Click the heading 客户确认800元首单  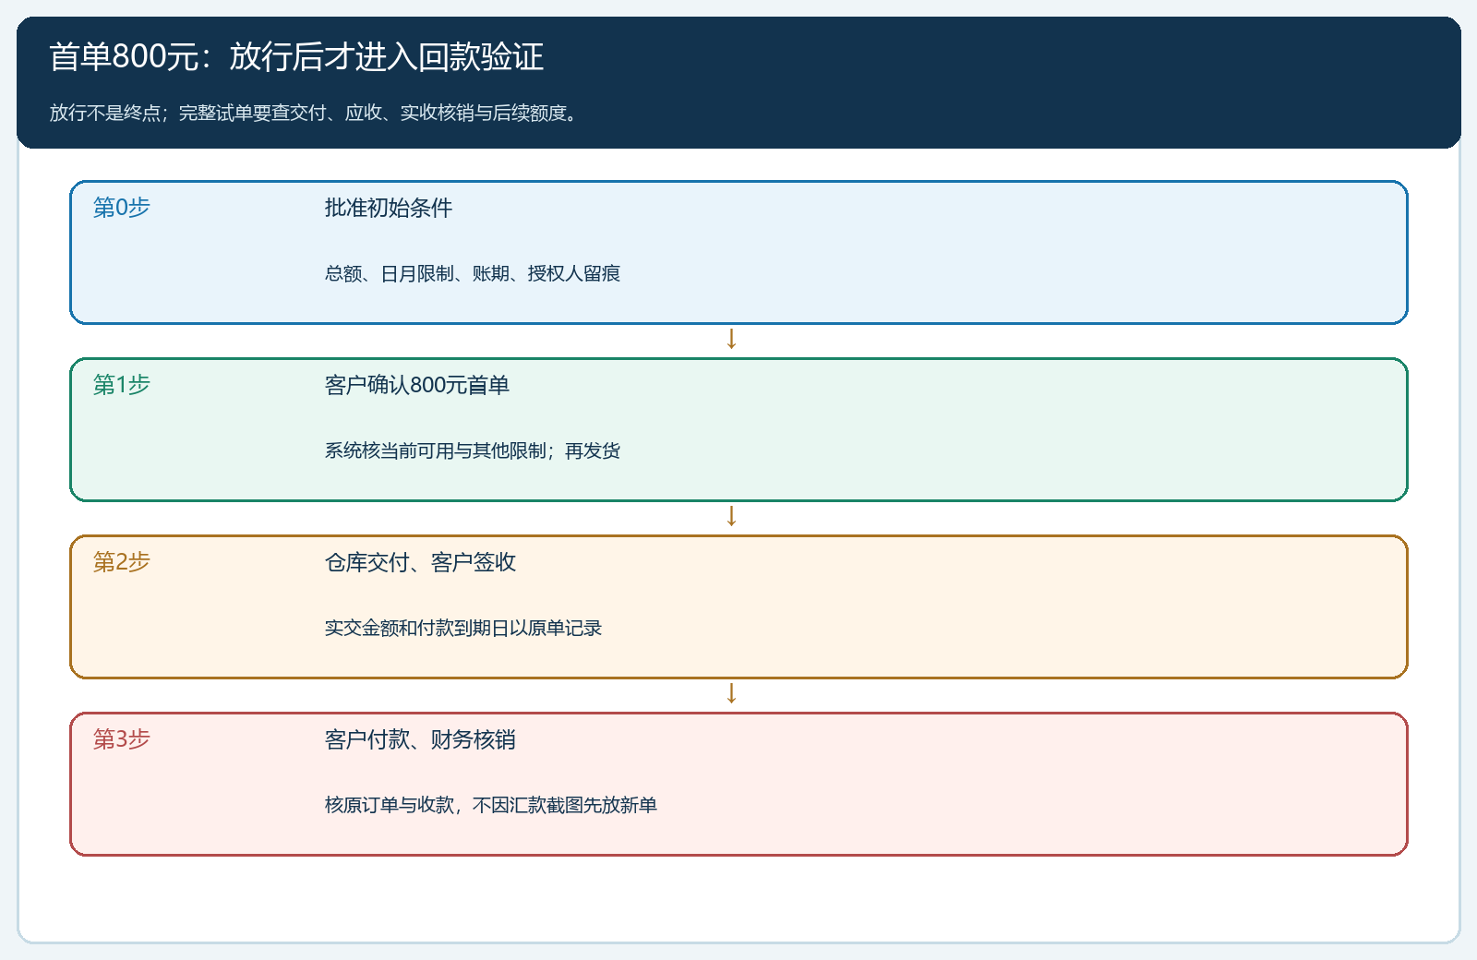417,385
